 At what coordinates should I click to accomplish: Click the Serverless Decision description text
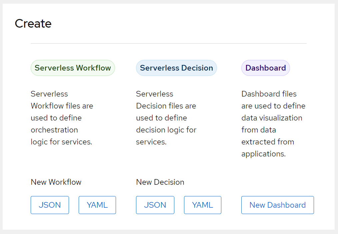pyautogui.click(x=166, y=118)
